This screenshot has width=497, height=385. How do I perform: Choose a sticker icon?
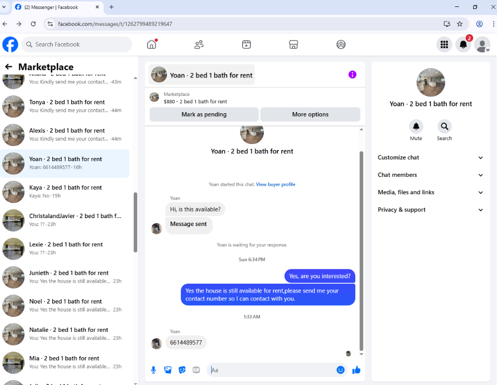pos(182,370)
